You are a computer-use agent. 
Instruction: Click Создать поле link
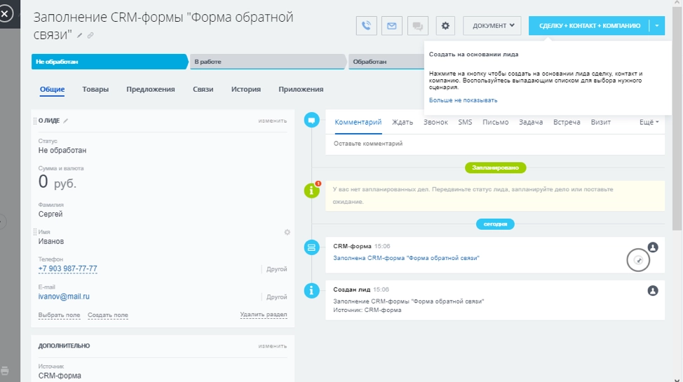[x=107, y=315]
